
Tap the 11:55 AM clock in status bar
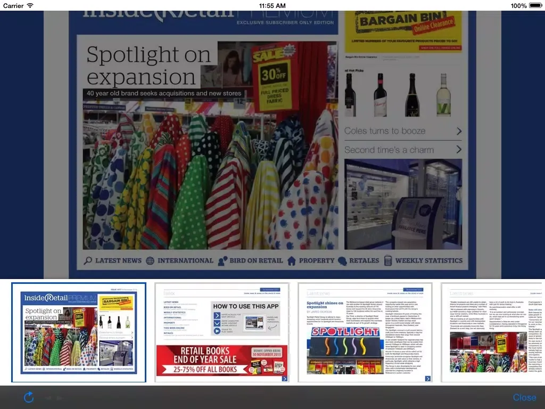tap(272, 5)
